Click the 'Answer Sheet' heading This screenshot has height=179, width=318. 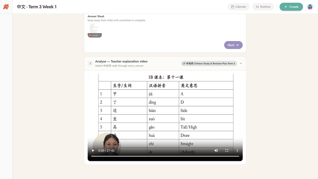(x=96, y=16)
